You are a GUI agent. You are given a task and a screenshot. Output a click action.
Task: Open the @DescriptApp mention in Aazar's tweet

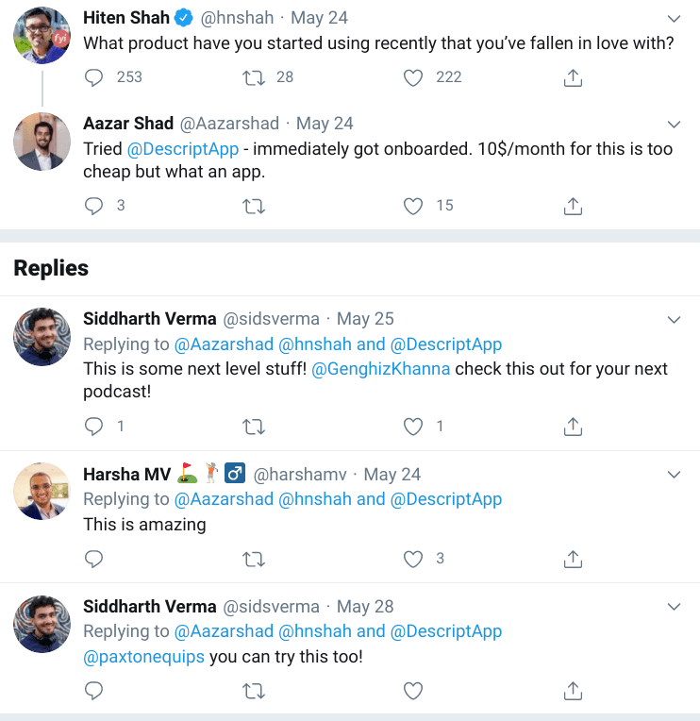coord(183,149)
